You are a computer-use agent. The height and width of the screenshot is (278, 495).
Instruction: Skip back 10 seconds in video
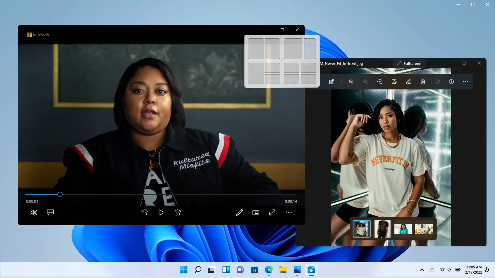coord(145,213)
